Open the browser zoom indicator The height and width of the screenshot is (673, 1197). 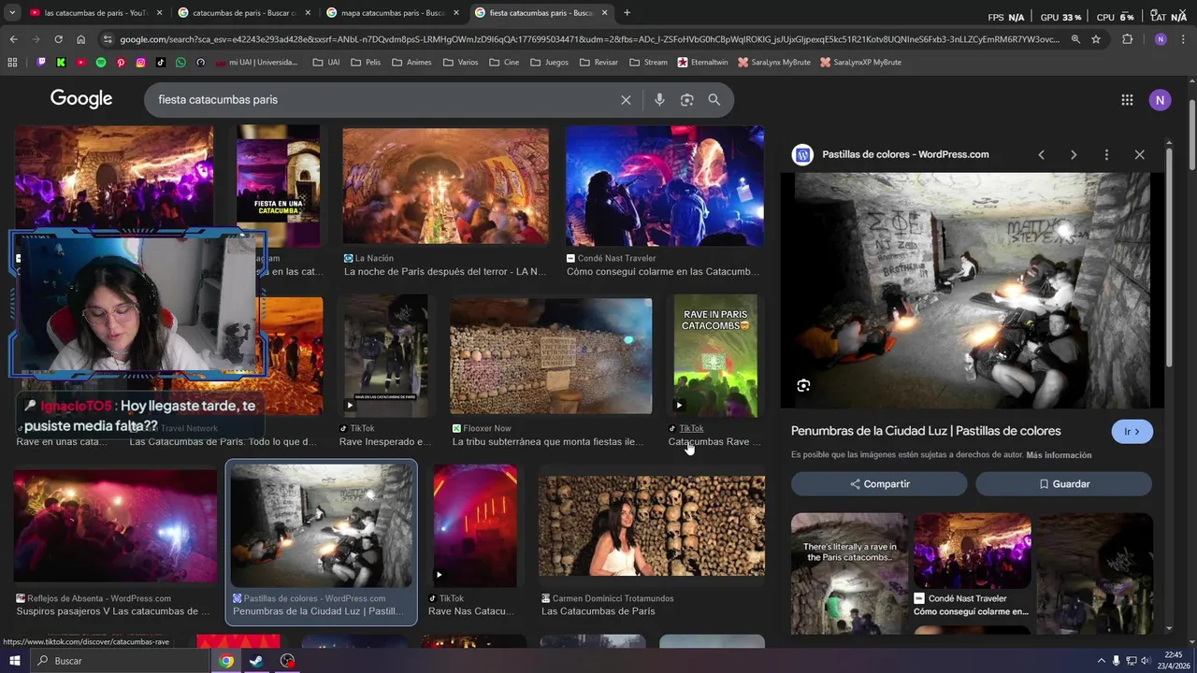(1075, 39)
